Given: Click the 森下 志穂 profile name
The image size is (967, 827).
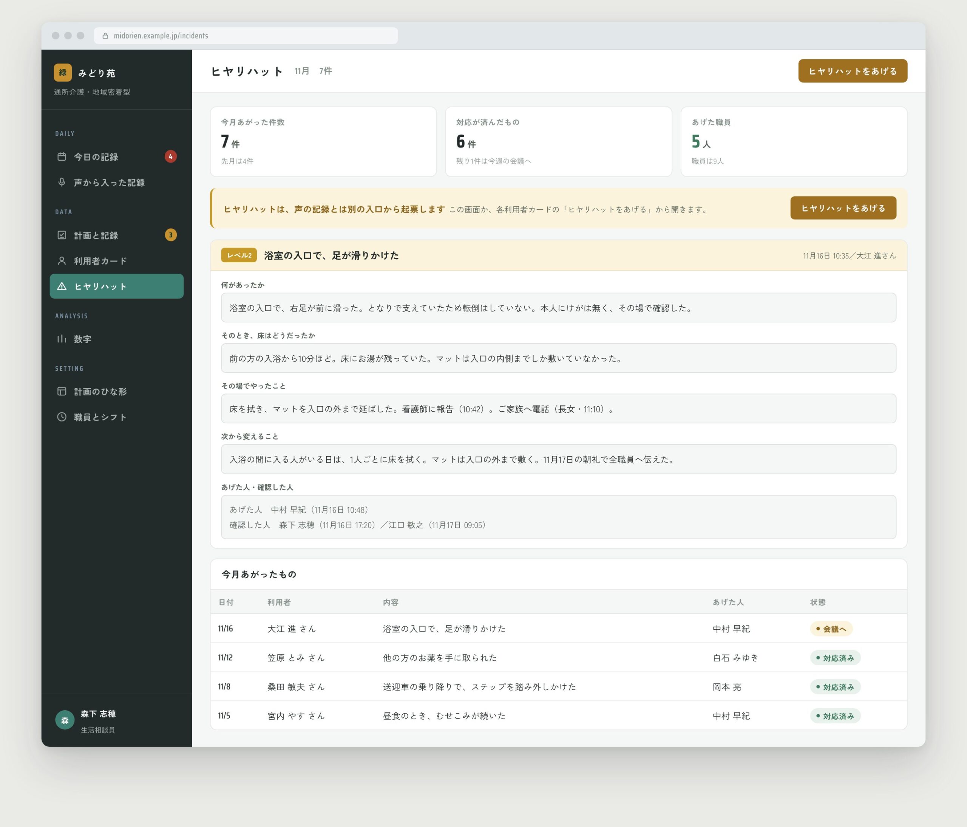Looking at the screenshot, I should tap(98, 714).
